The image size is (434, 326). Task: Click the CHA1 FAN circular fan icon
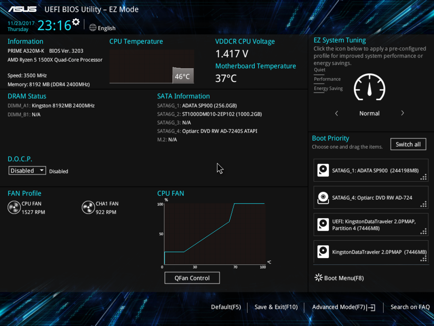pos(88,207)
